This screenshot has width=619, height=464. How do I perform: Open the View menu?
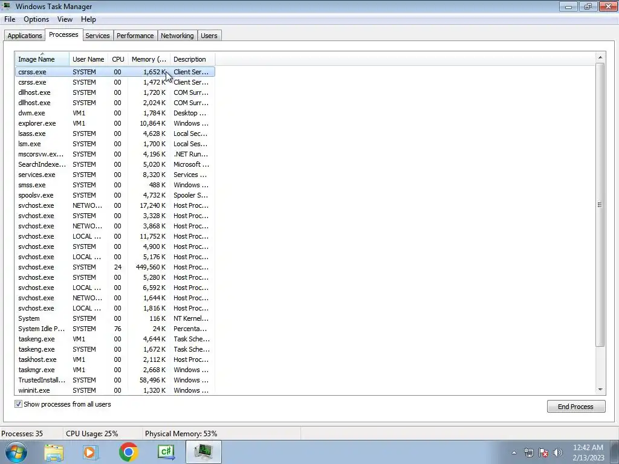(x=65, y=19)
